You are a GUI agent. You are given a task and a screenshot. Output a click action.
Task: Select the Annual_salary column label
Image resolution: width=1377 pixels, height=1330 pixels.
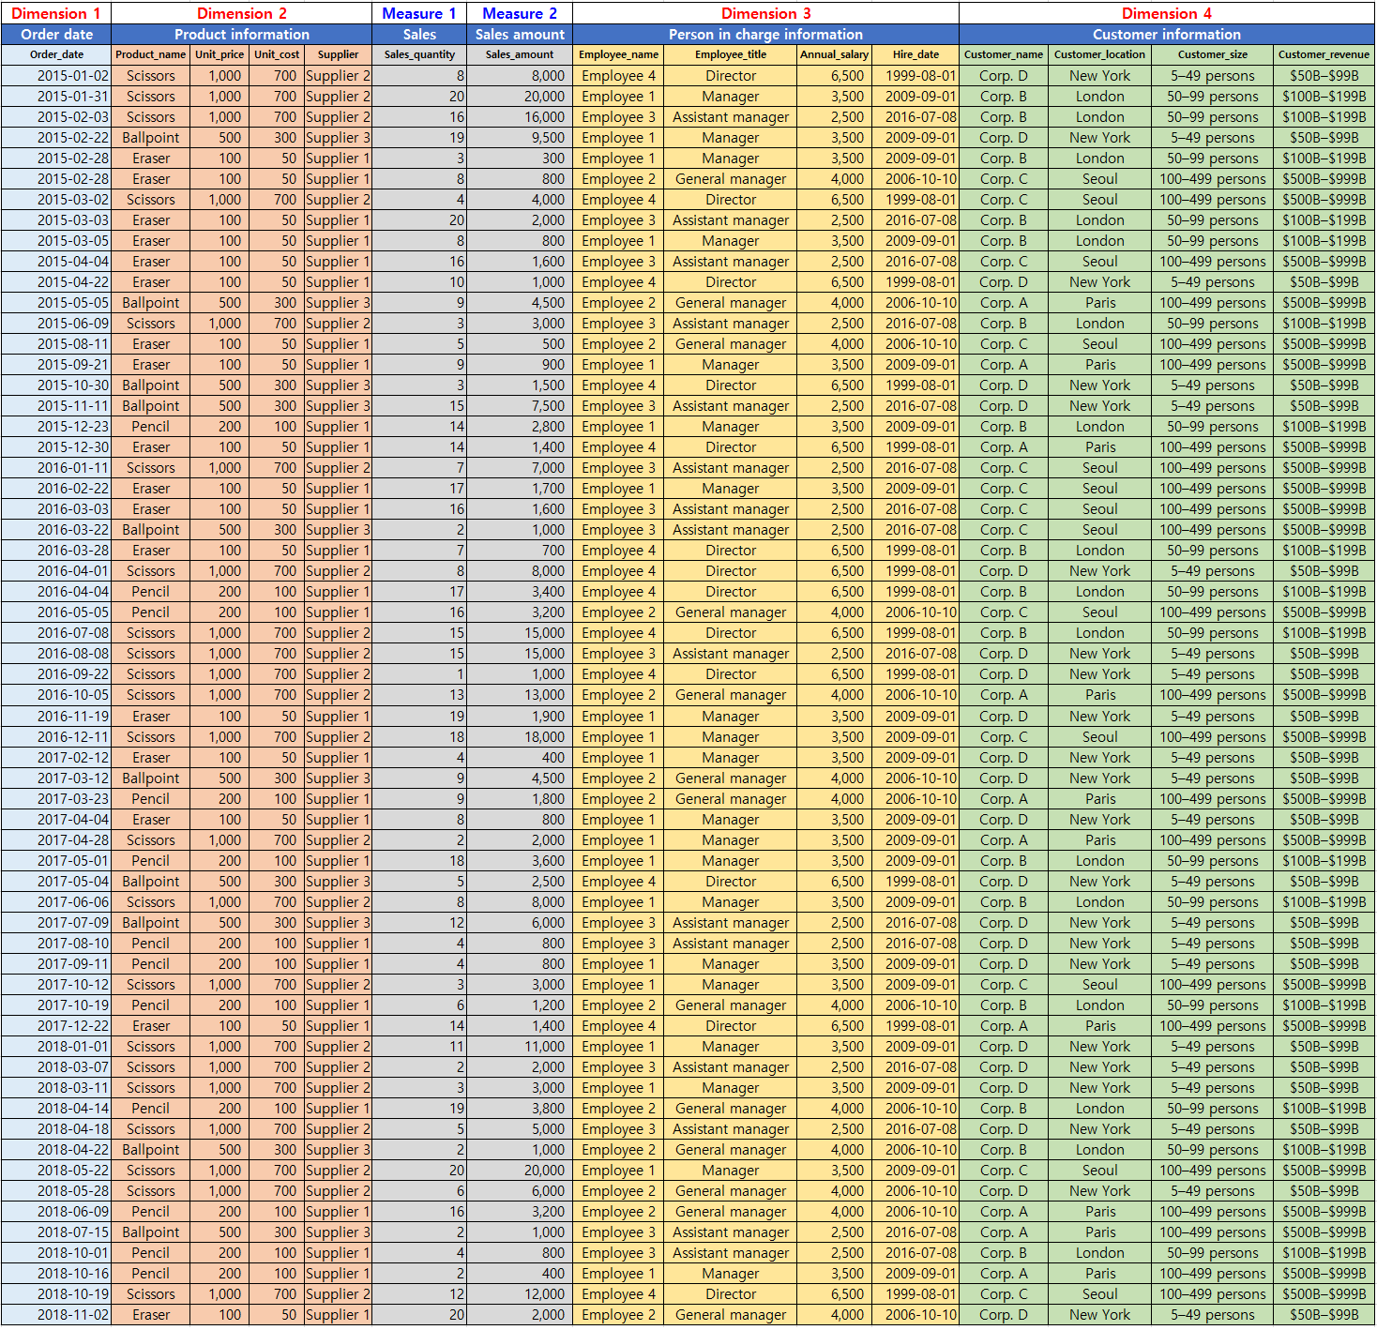tap(834, 54)
